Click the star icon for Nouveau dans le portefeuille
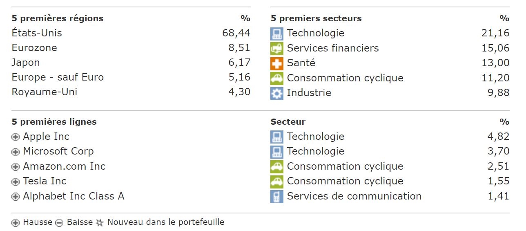 (x=100, y=223)
